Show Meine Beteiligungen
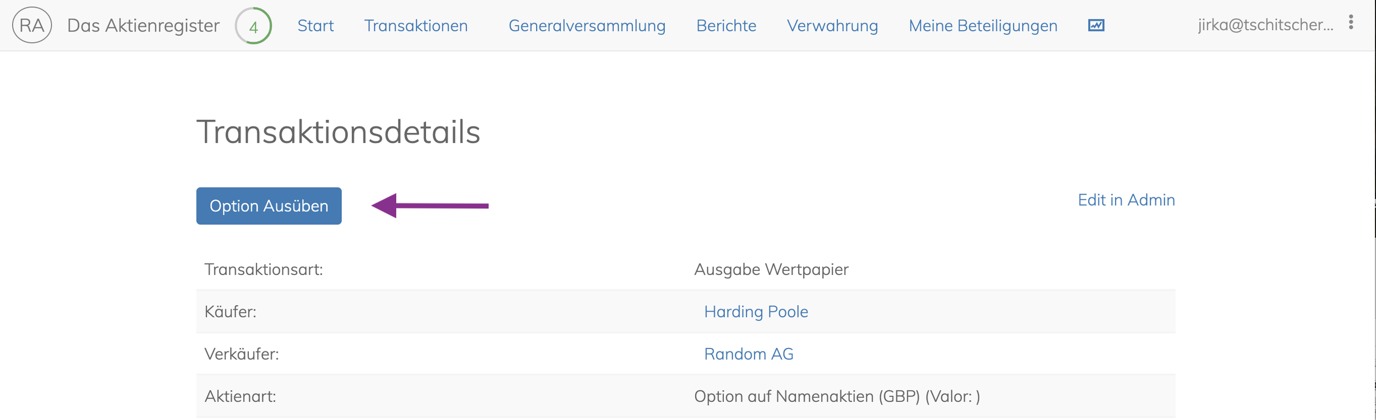The image size is (1376, 420). click(983, 26)
